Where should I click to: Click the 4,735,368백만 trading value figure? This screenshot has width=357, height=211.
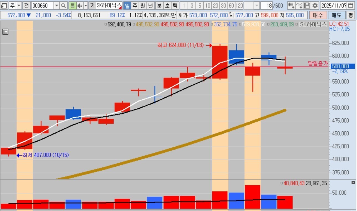[160, 15]
